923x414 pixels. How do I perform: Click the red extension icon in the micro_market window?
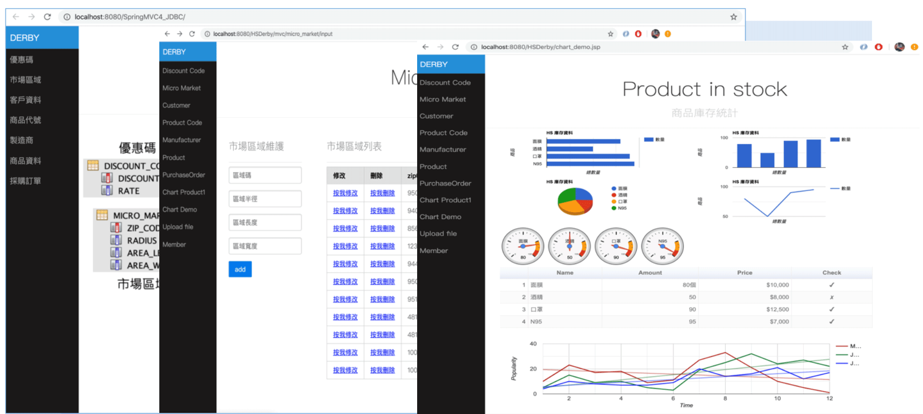[x=638, y=34]
